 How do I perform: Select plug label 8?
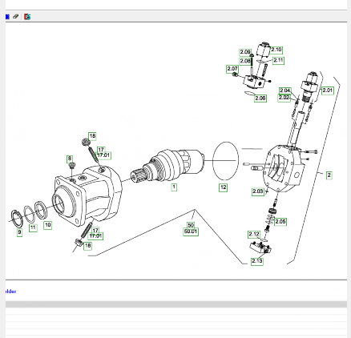tap(70, 159)
